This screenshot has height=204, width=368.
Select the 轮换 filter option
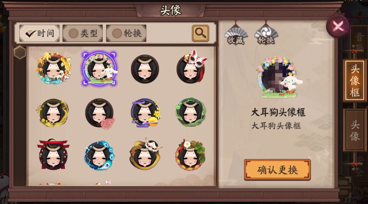(x=126, y=33)
